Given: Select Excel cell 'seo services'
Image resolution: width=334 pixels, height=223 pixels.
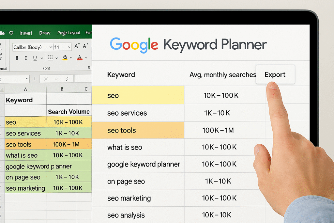Looking at the screenshot, I should coord(25,133).
